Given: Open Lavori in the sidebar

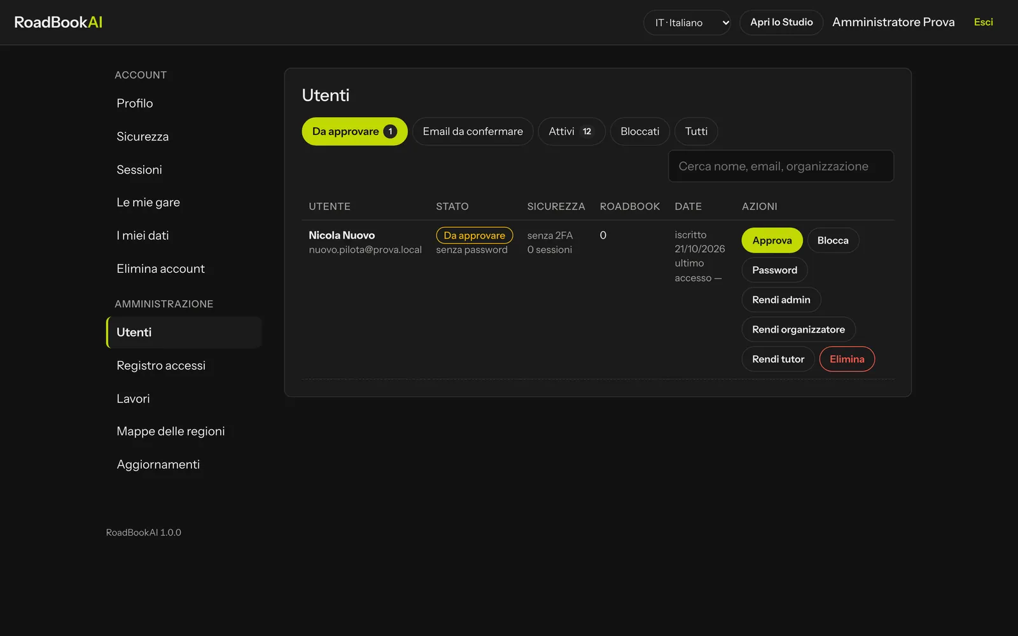Looking at the screenshot, I should pos(184,399).
